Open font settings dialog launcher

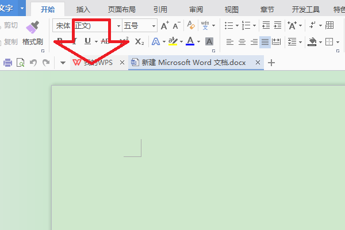point(213,51)
